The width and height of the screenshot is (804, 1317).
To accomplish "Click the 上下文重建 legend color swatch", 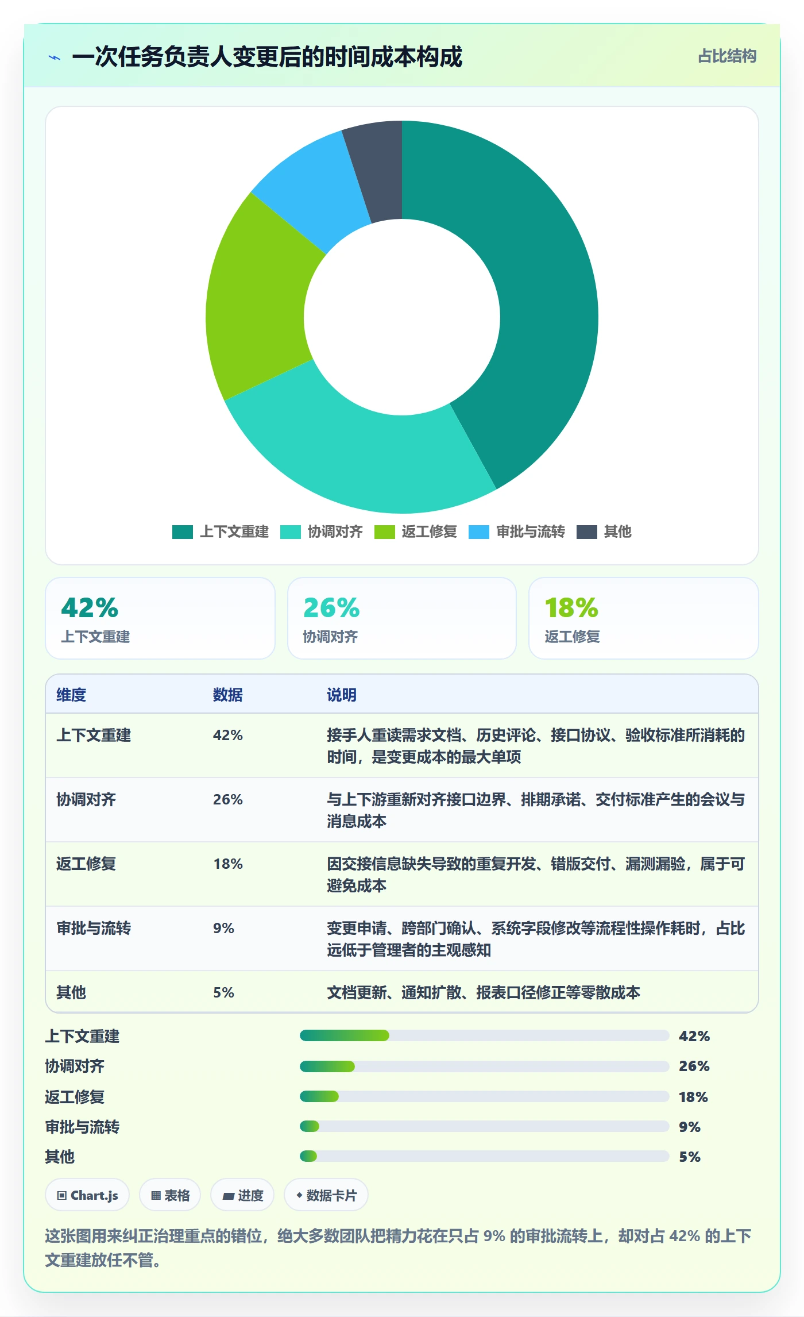I will tap(182, 532).
